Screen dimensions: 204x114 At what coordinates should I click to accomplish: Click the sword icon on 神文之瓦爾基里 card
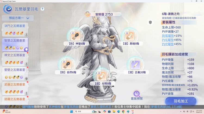click(26, 64)
